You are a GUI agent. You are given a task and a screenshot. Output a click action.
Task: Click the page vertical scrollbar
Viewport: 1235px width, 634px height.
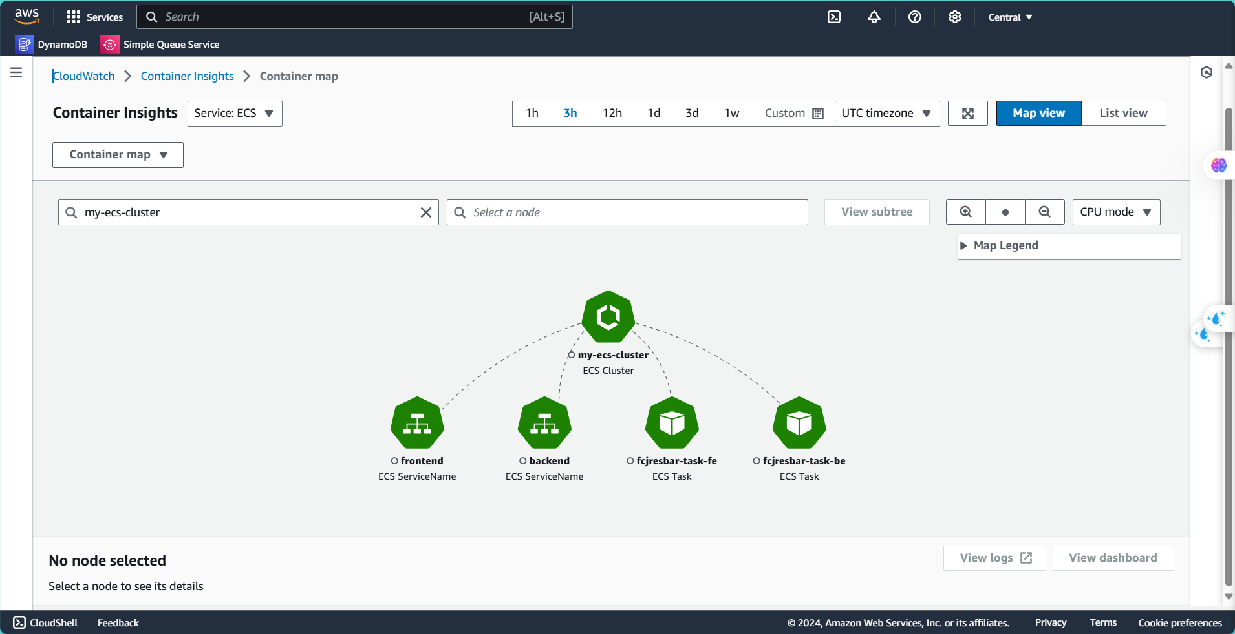click(x=1229, y=345)
